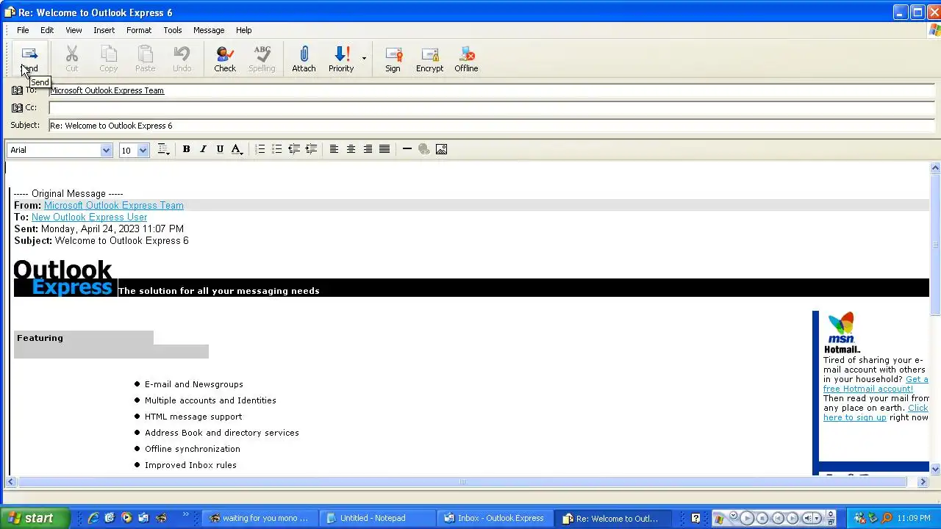Click the Undo toolbar icon

[x=182, y=60]
